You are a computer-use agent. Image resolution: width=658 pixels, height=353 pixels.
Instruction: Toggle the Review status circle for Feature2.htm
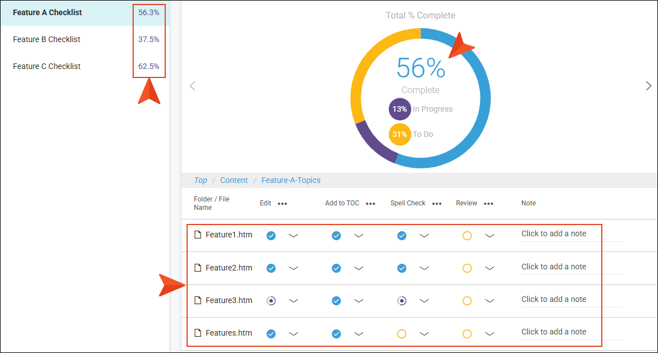(x=467, y=269)
